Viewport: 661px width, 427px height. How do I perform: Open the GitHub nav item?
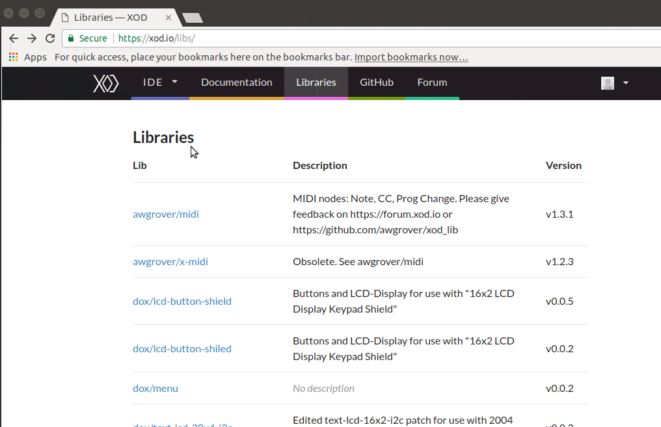click(377, 83)
